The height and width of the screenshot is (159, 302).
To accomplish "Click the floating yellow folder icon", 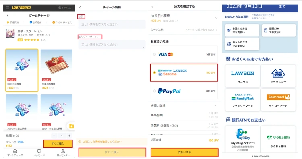I will [71, 126].
